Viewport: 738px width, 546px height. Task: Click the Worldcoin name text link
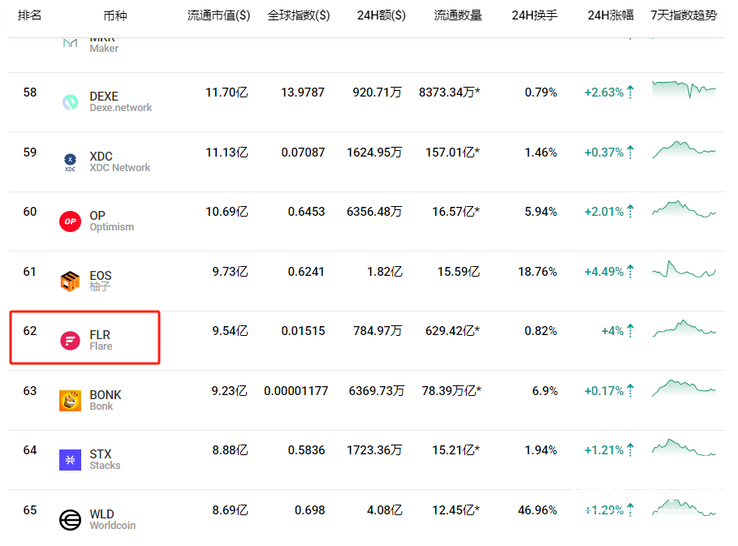[112, 526]
